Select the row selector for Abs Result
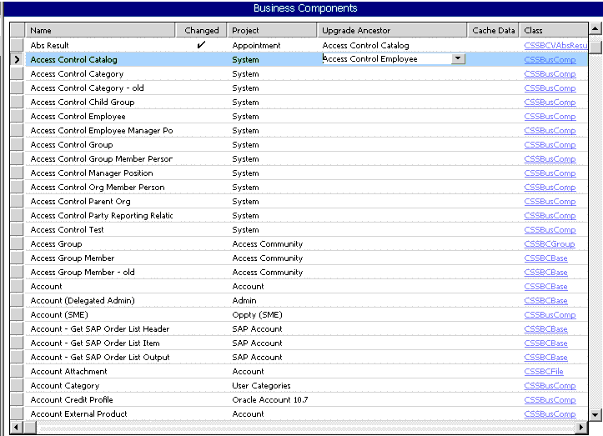603x436 pixels. [17, 45]
